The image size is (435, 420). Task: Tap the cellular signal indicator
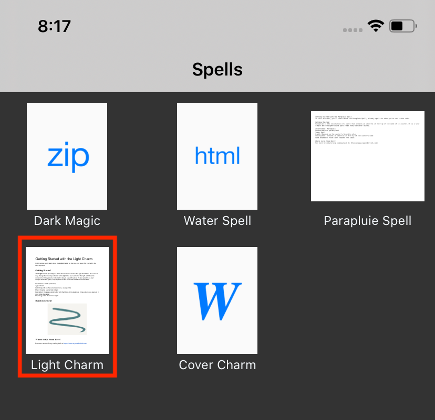(353, 30)
